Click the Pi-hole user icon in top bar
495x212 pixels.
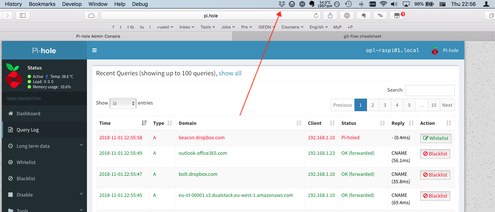(435, 51)
